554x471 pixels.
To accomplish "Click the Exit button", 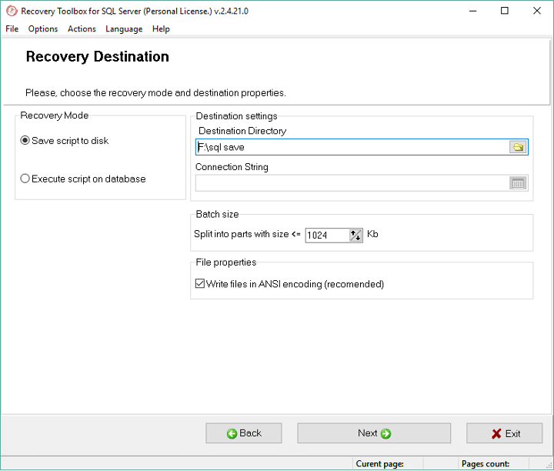I will [505, 433].
